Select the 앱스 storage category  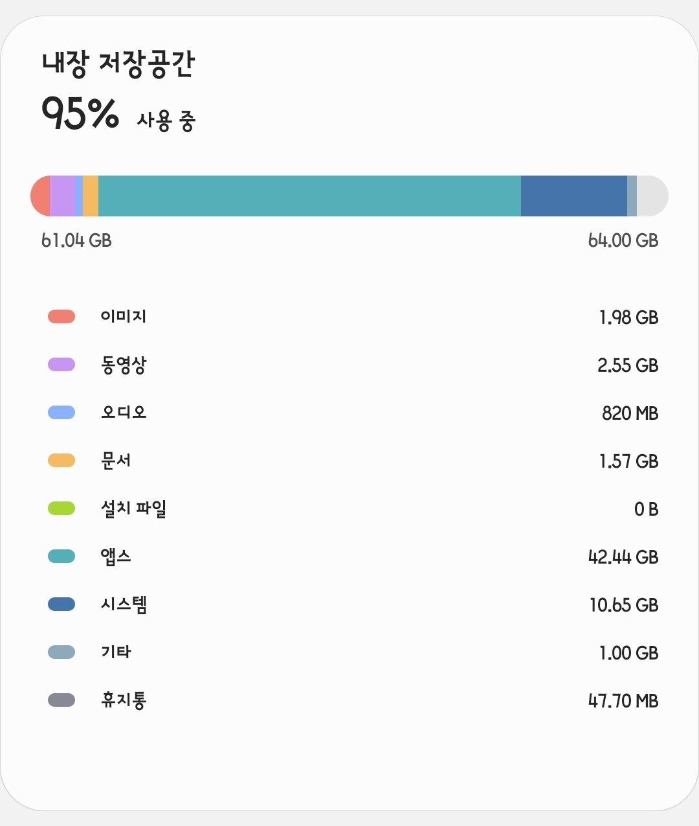click(x=349, y=556)
